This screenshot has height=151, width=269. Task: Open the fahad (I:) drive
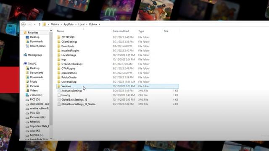point(35,122)
